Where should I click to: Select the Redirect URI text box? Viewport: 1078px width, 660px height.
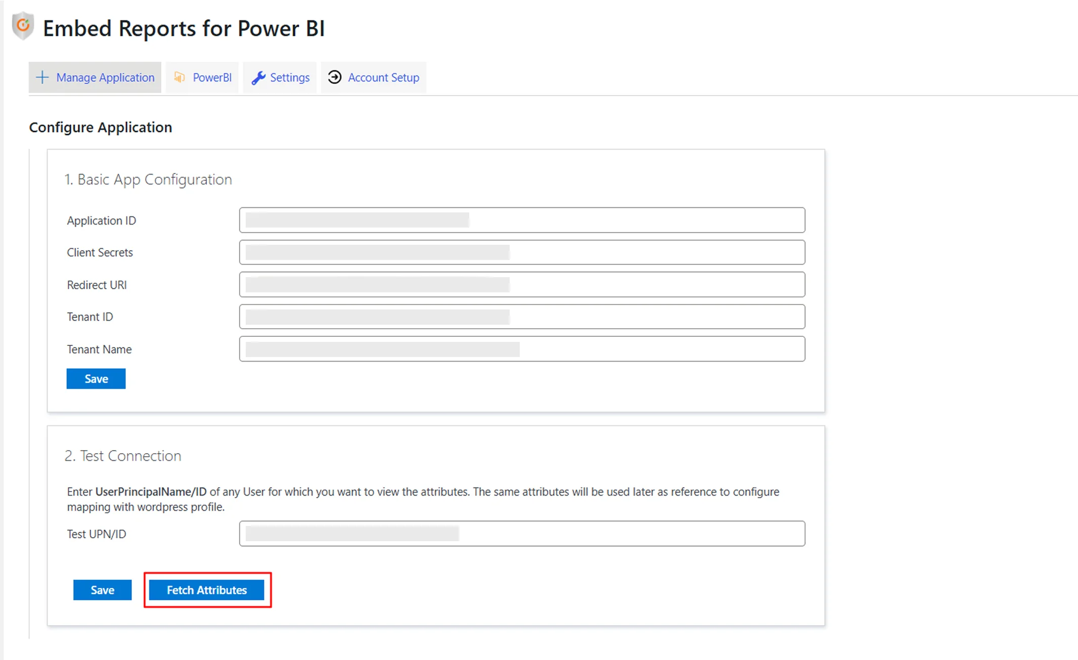tap(522, 285)
